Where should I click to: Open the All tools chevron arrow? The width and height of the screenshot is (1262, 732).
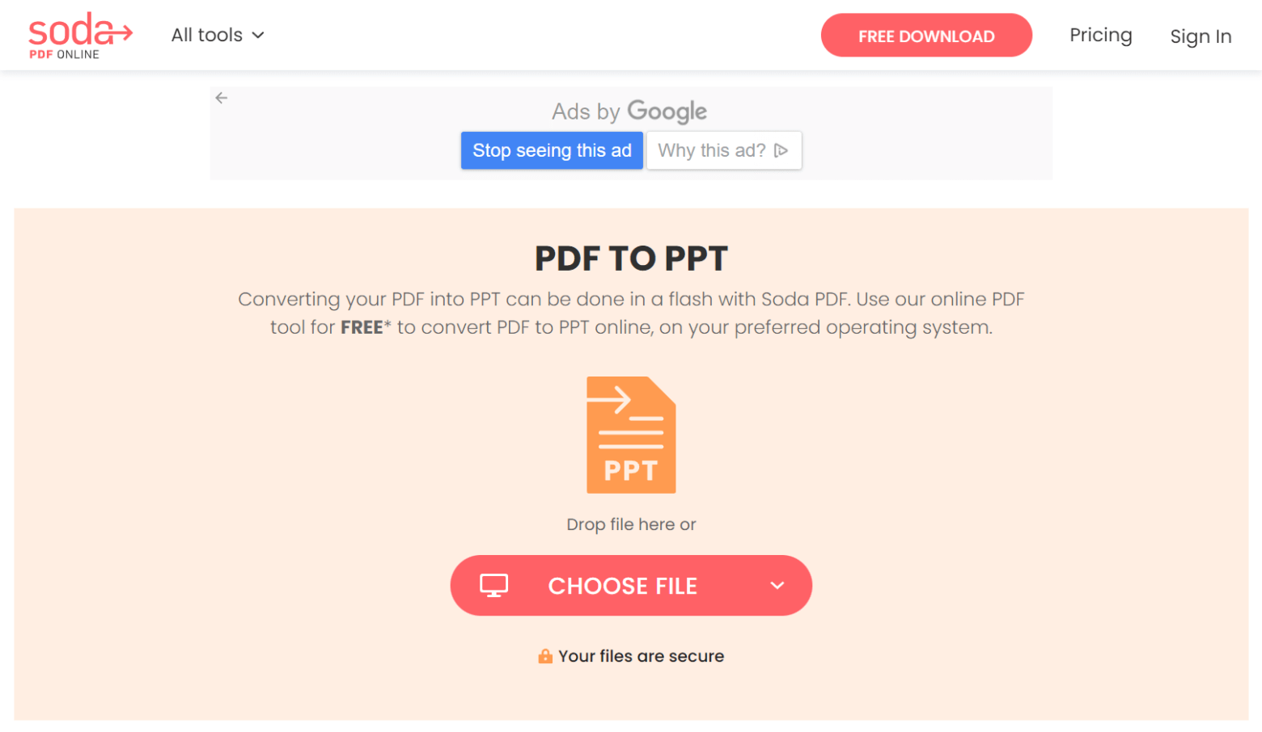(x=258, y=36)
